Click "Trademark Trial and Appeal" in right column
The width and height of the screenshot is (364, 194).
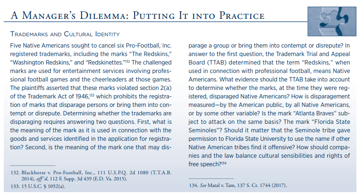(313, 54)
